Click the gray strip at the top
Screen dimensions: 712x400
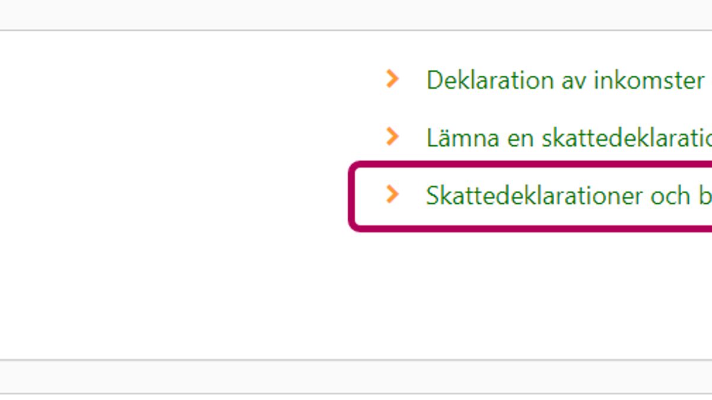[x=356, y=14]
